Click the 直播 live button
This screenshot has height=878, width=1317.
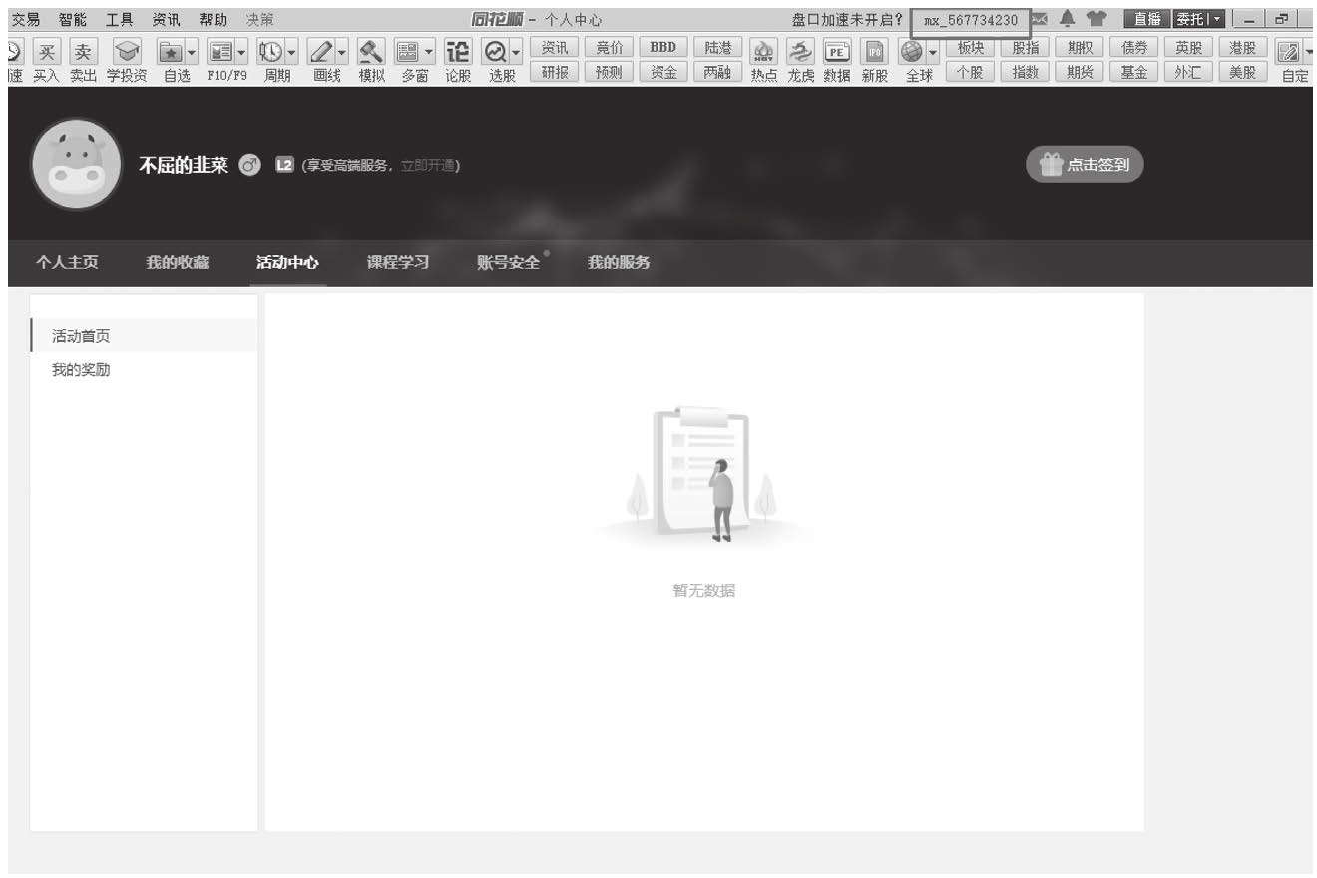pos(1145,19)
